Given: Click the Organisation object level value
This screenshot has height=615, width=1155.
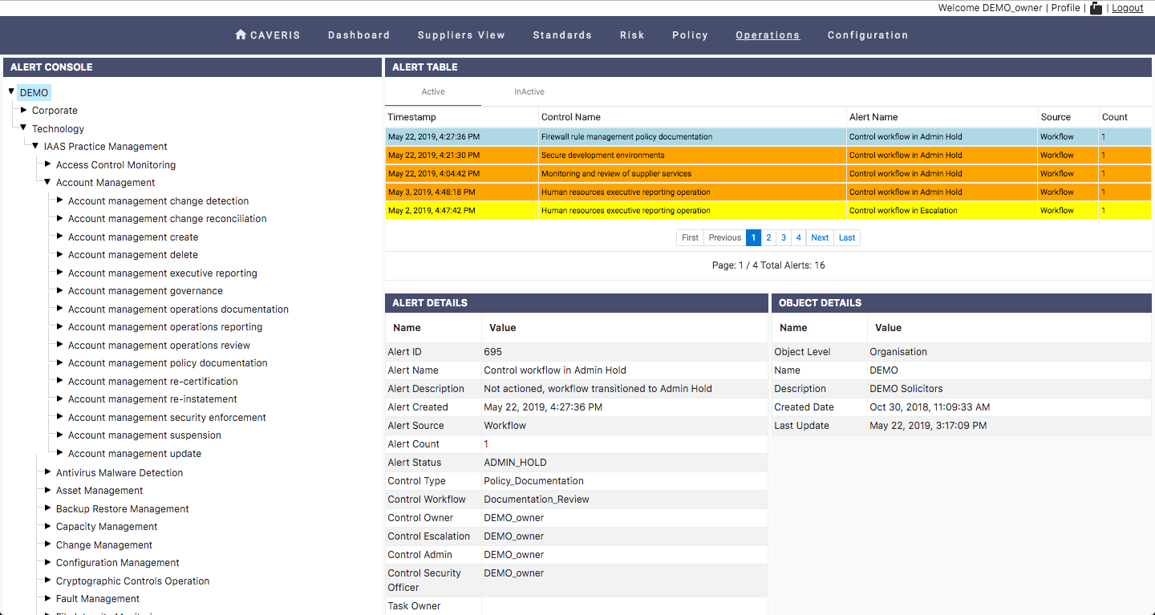Looking at the screenshot, I should (898, 352).
